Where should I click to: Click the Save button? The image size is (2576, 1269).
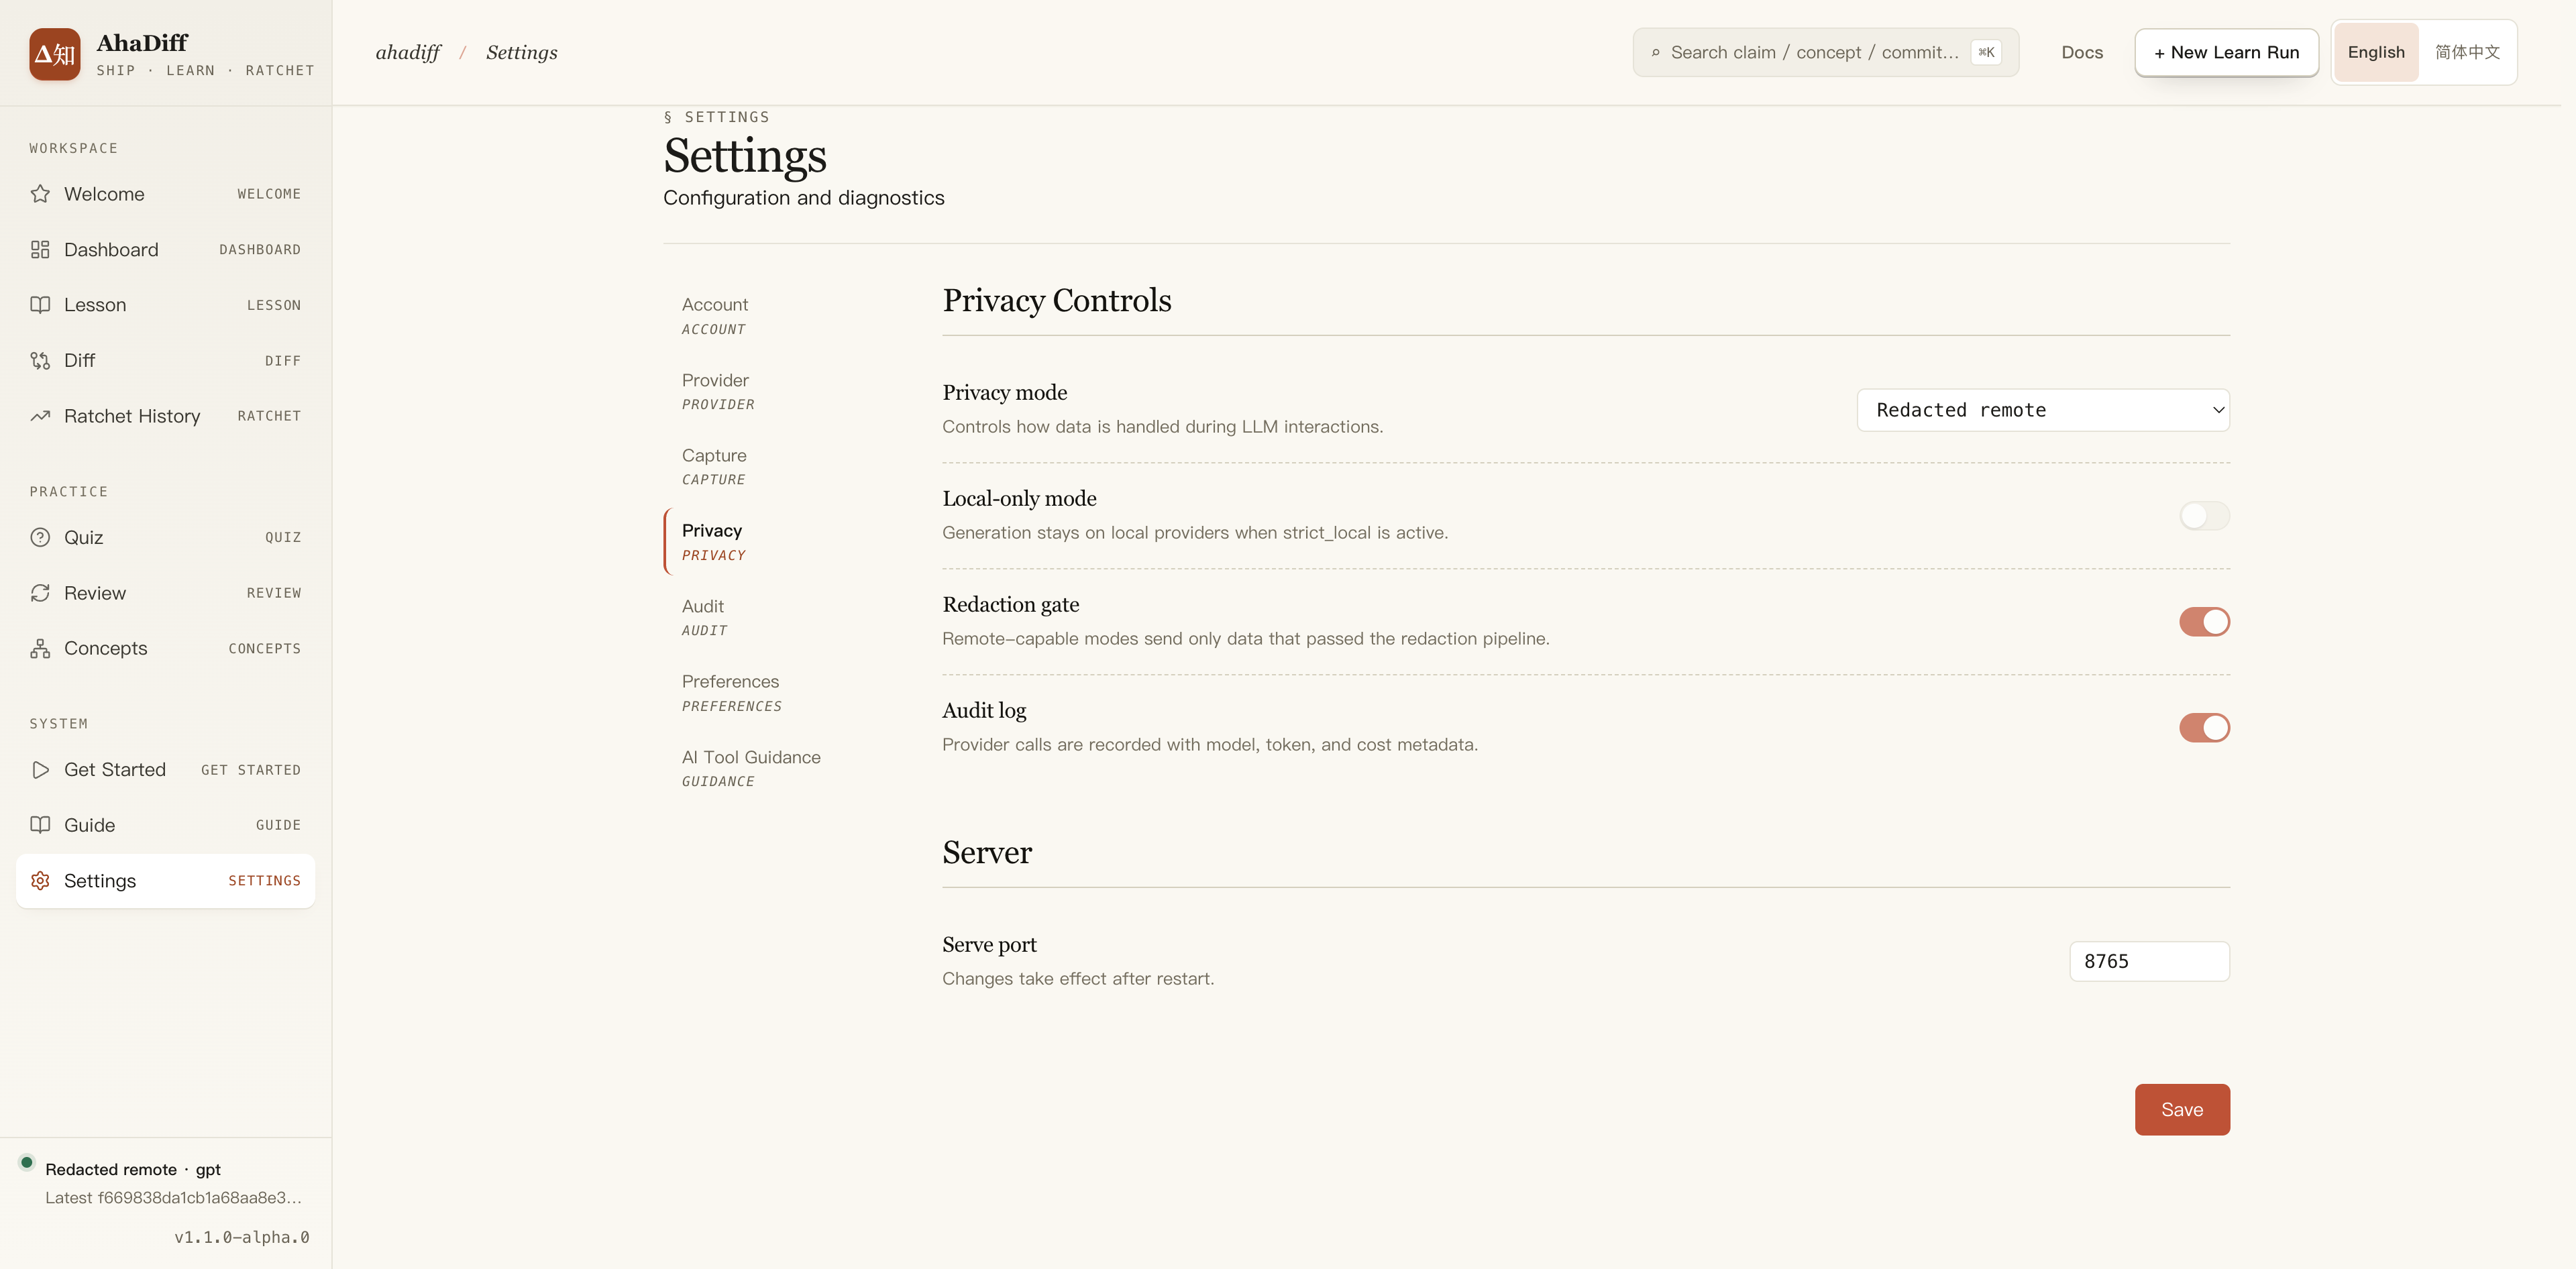click(x=2182, y=1109)
